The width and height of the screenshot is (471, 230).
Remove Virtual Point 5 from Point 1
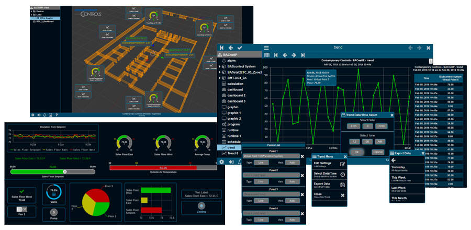coord(302,156)
